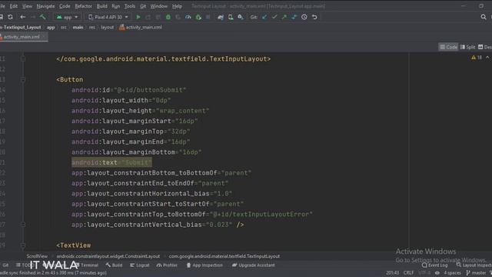Click the Attach Debugger to Android Process icon
This screenshot has height=277, width=492.
click(x=198, y=17)
